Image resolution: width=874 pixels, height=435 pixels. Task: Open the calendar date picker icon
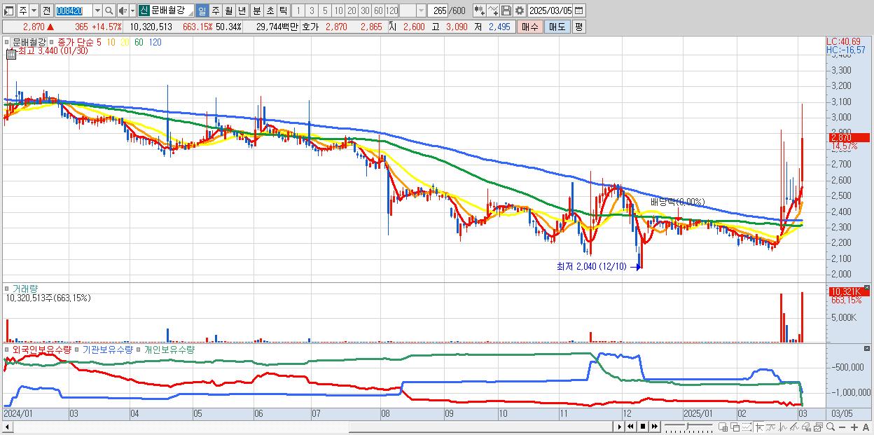coord(579,11)
